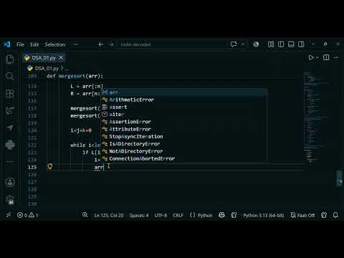Open the overflow menu after Selection

tap(75, 44)
